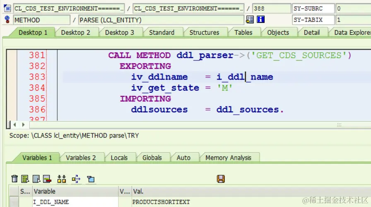The width and height of the screenshot is (371, 207).
Task: Click the first CL_CDS_TEST_ENVIRONMENT program field
Action: 69,8
